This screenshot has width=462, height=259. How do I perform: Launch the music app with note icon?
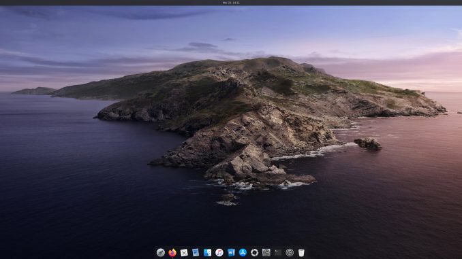click(x=219, y=252)
